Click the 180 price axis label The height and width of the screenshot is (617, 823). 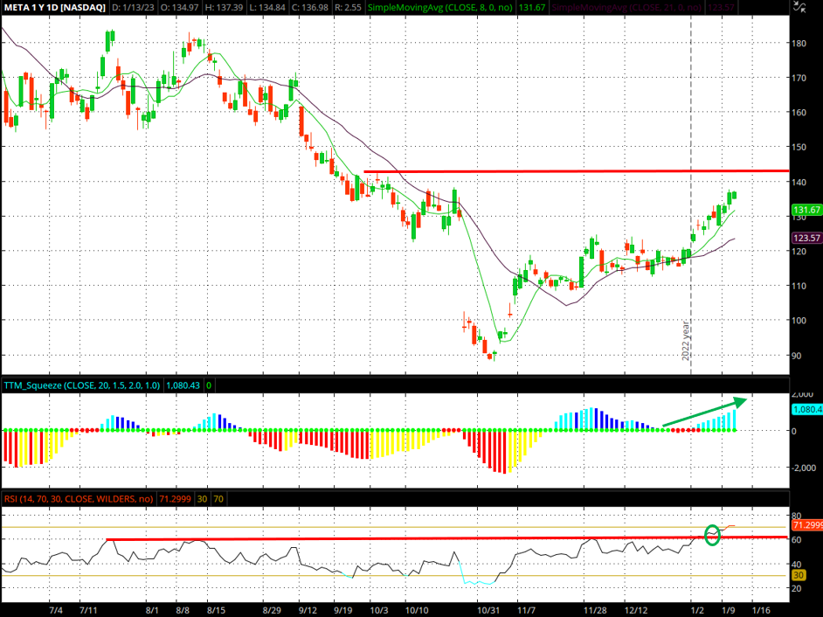[x=799, y=44]
